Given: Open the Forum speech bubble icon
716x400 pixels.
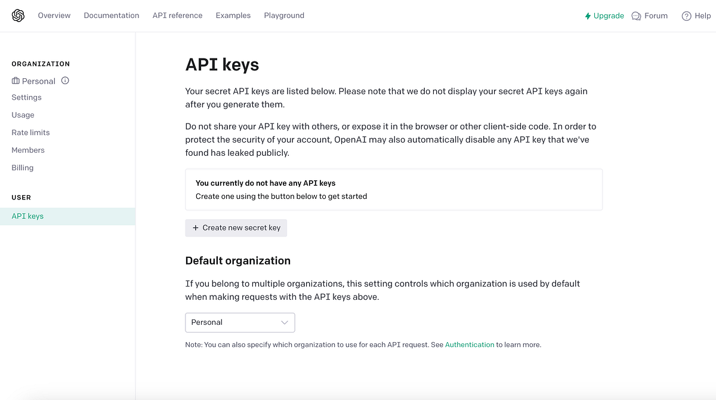Looking at the screenshot, I should click(637, 16).
